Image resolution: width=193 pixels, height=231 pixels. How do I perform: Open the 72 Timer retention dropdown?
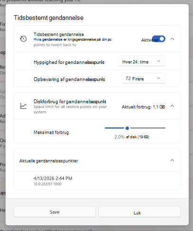pyautogui.click(x=143, y=78)
